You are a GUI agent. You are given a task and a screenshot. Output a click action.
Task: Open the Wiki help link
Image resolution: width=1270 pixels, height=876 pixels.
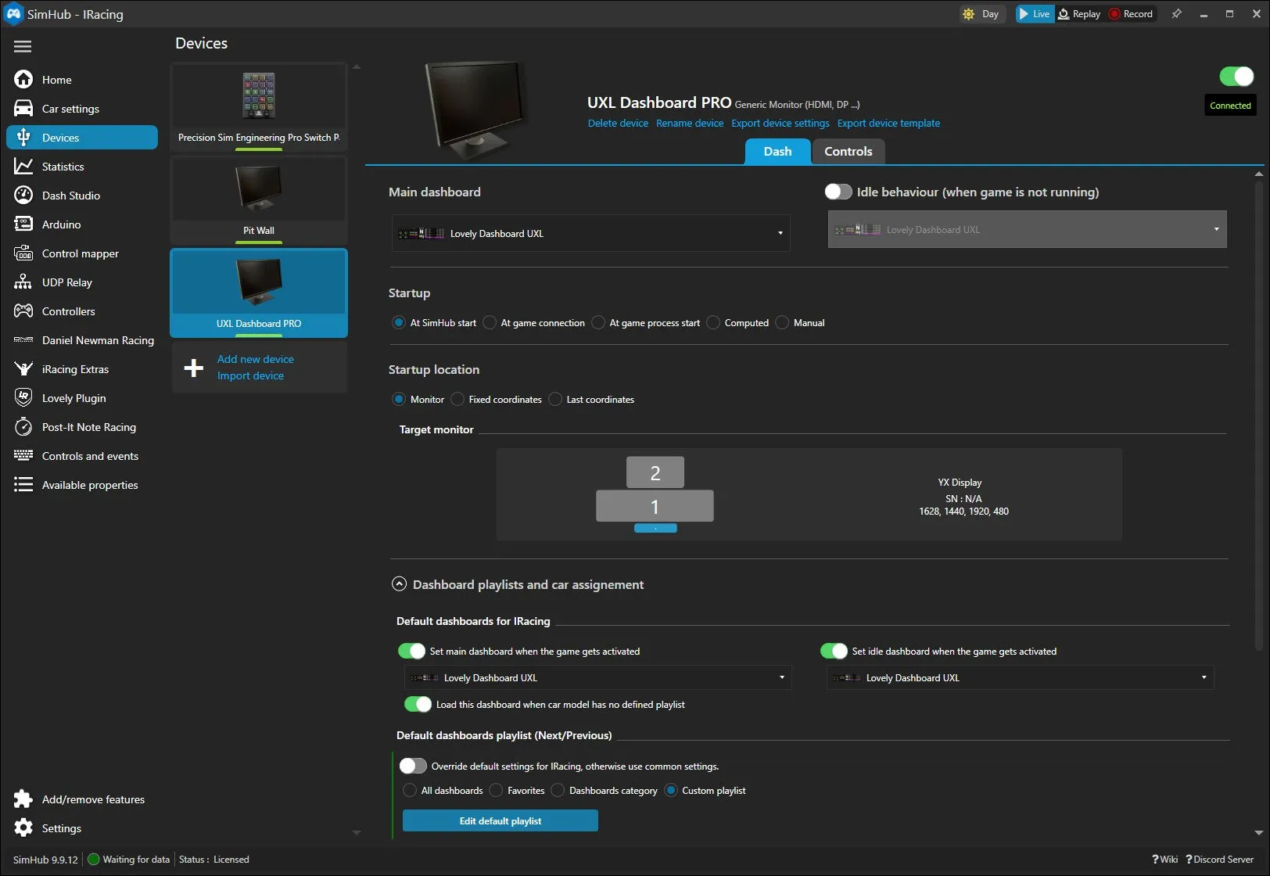tap(1164, 859)
